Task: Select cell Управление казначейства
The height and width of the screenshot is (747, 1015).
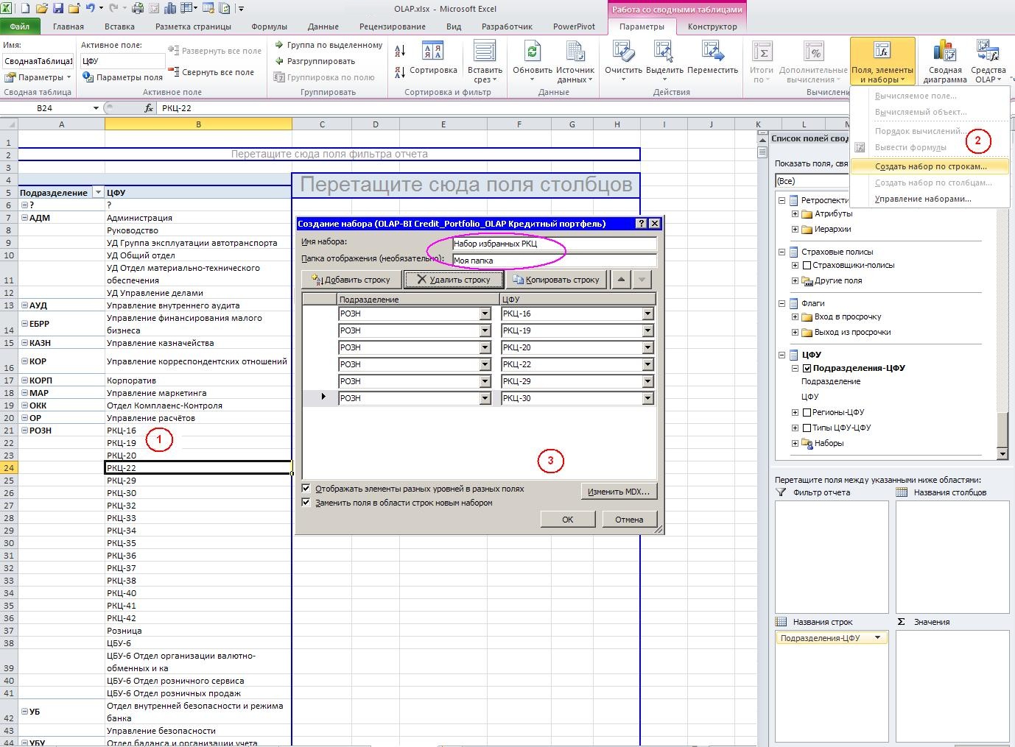Action: tap(198, 343)
